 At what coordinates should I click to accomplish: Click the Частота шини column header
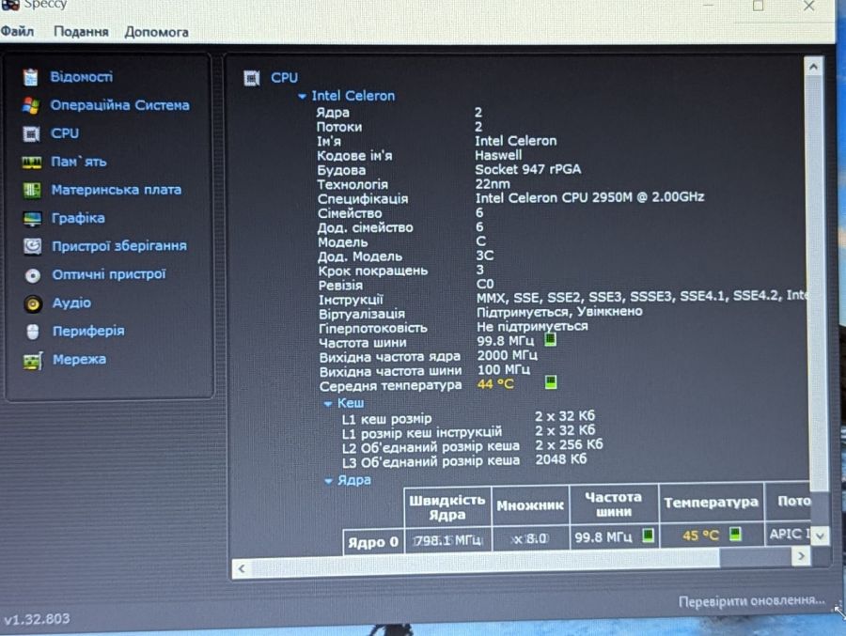(614, 504)
